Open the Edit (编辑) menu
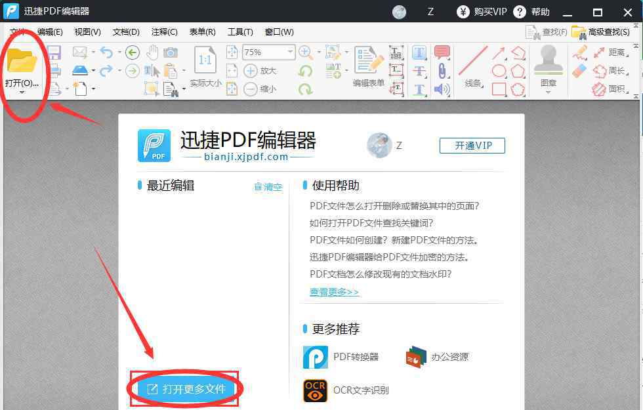This screenshot has height=410, width=643. pos(50,32)
